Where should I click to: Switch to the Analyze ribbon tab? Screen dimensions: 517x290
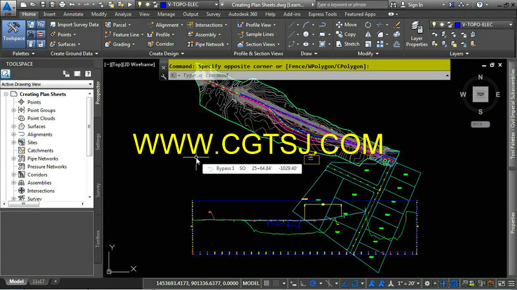[123, 14]
